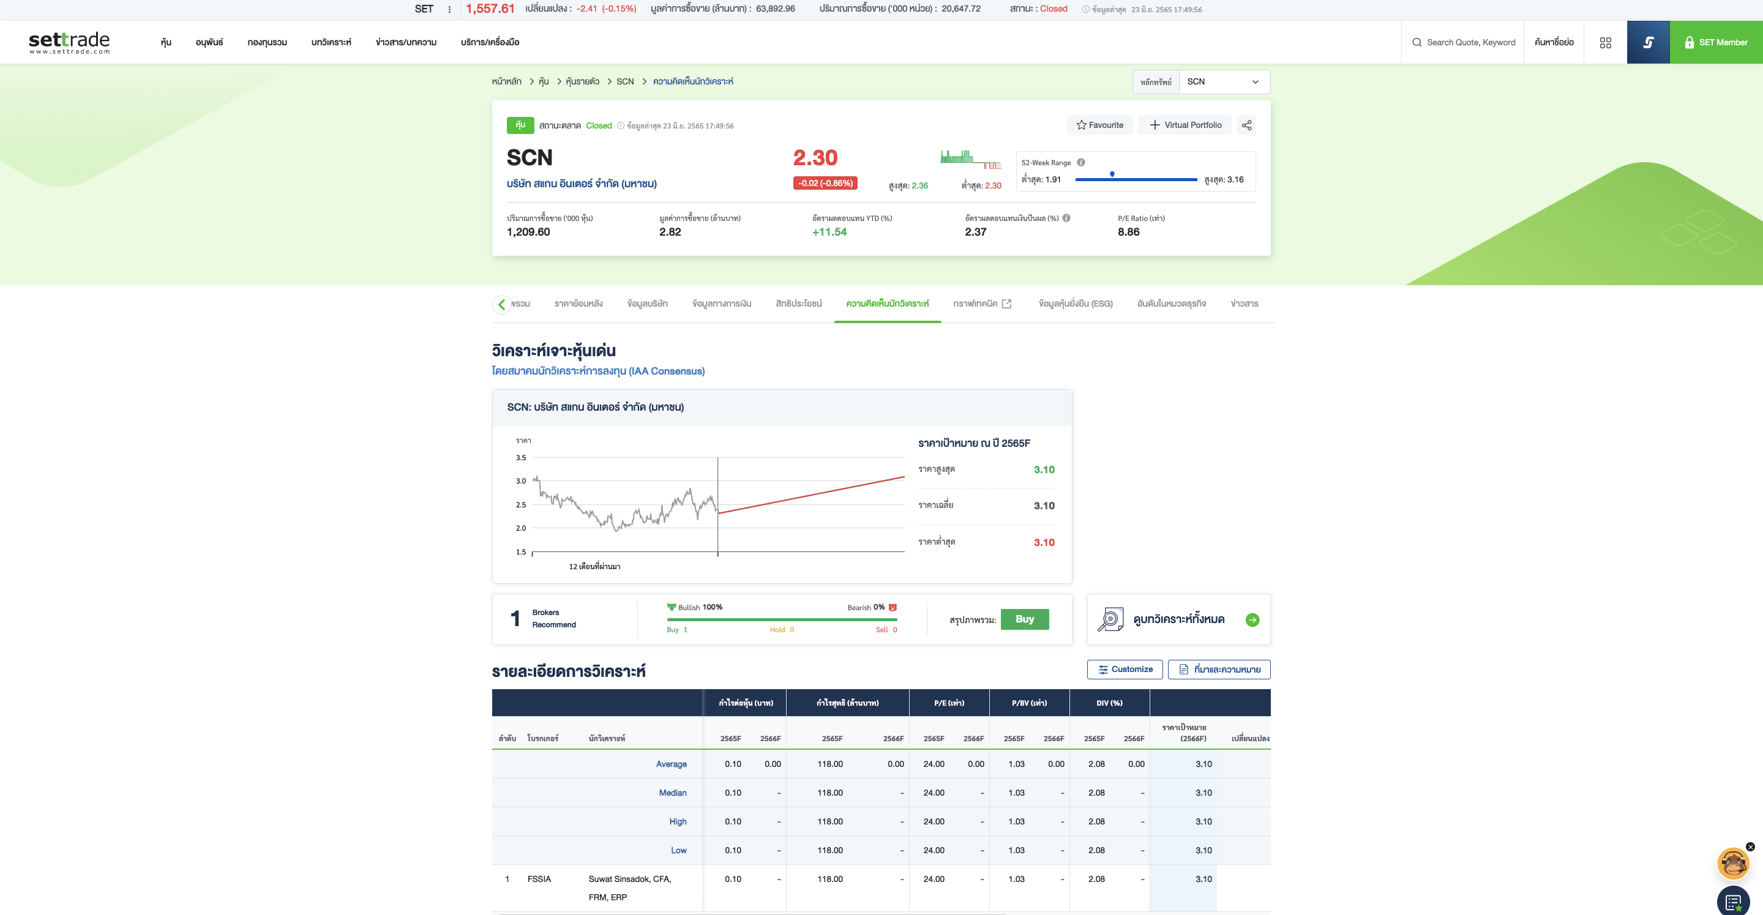This screenshot has width=1763, height=915.
Task: Select ความคิดเห็นนักวิเคราะห์ tab
Action: pos(887,304)
